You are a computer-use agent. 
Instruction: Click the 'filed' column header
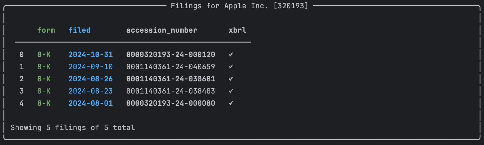coord(80,30)
